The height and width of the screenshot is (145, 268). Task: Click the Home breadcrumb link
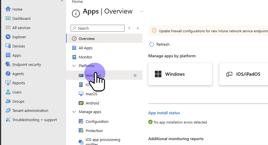tap(77, 2)
